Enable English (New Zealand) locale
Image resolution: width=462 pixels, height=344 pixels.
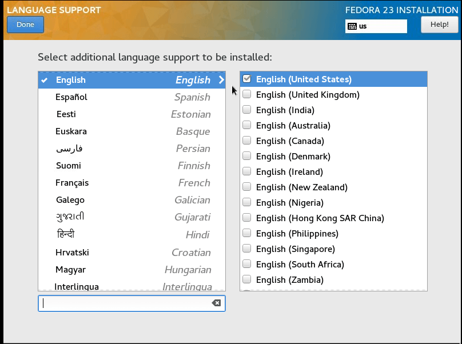(x=246, y=187)
